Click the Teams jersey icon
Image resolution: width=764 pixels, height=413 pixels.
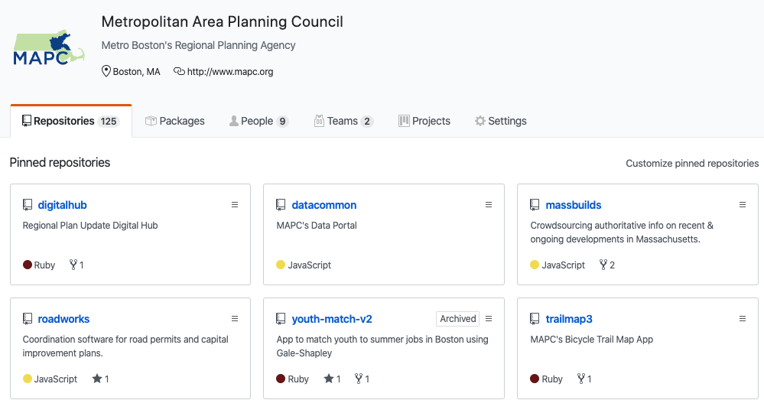pos(319,121)
